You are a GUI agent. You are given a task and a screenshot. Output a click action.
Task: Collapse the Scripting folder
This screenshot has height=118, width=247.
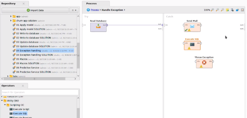click(5, 105)
